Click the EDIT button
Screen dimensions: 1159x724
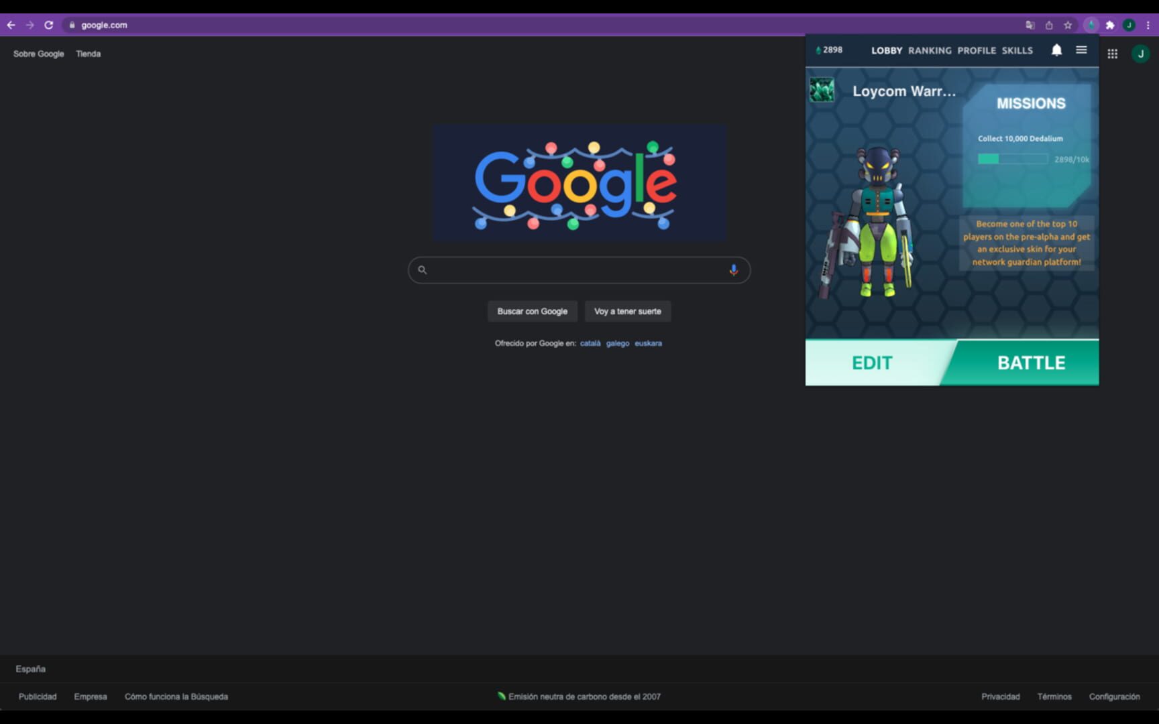click(x=872, y=363)
